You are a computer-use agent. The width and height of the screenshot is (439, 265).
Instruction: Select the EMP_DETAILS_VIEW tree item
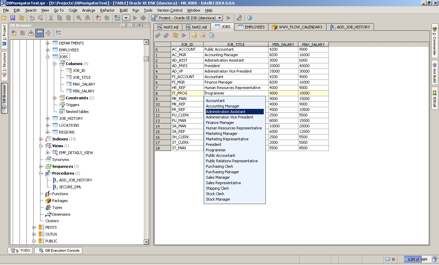click(76, 153)
